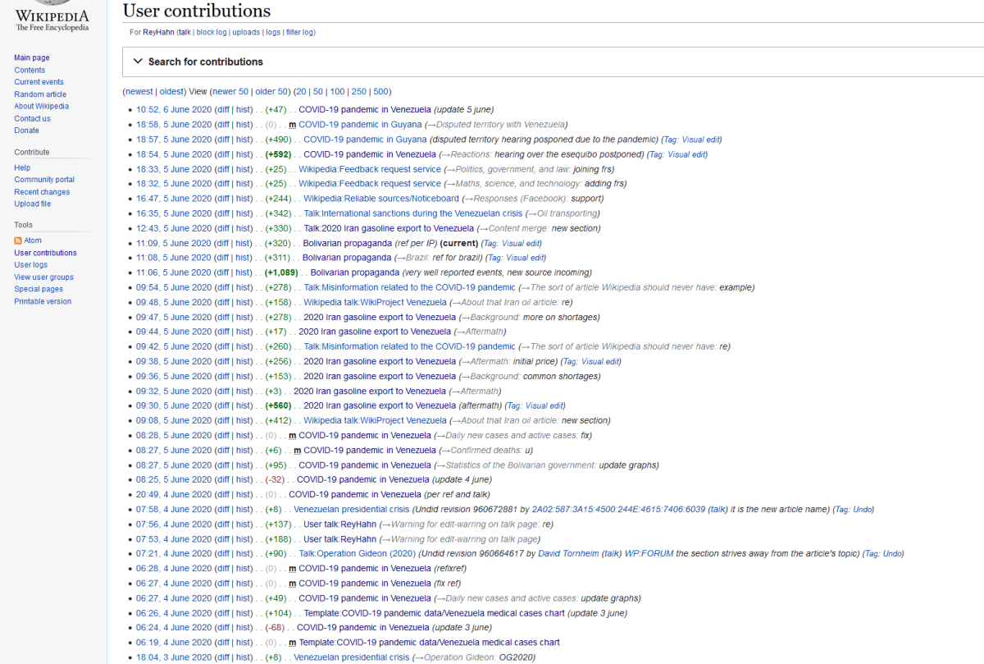
Task: Open Community portal
Action: tap(44, 180)
